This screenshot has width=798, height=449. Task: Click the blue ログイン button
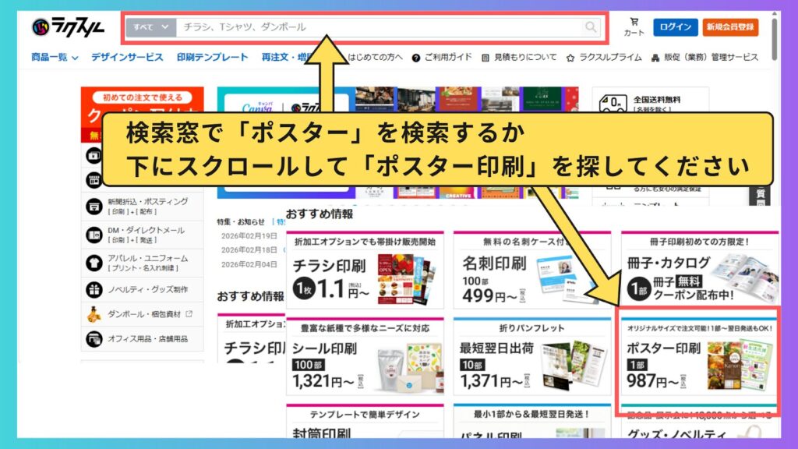[675, 27]
